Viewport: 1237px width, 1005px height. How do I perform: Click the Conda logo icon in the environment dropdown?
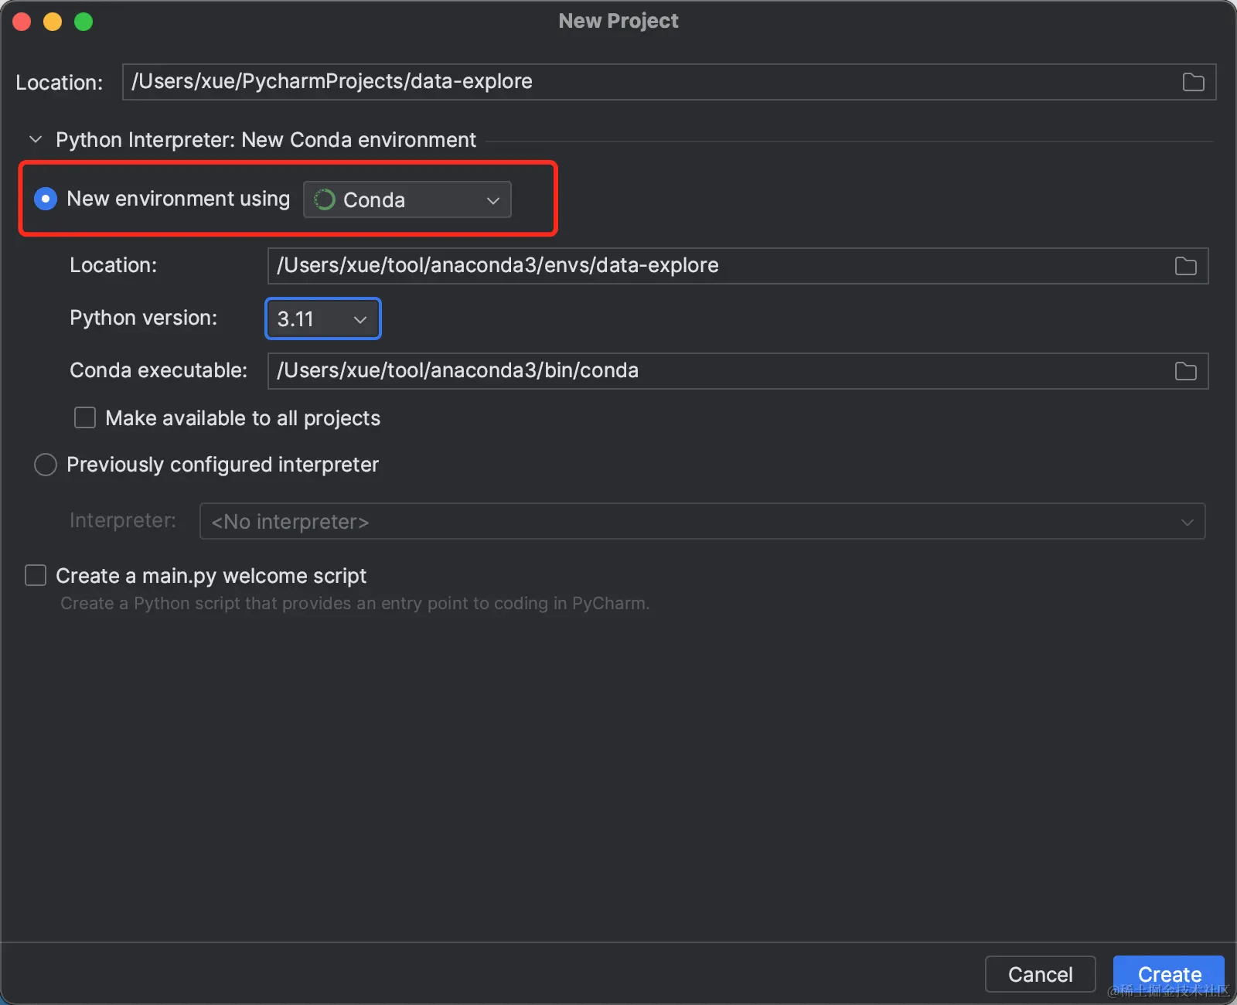(x=325, y=199)
